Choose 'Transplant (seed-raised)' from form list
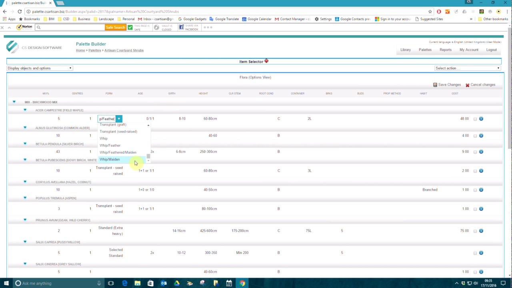The image size is (512, 288). tap(122, 132)
